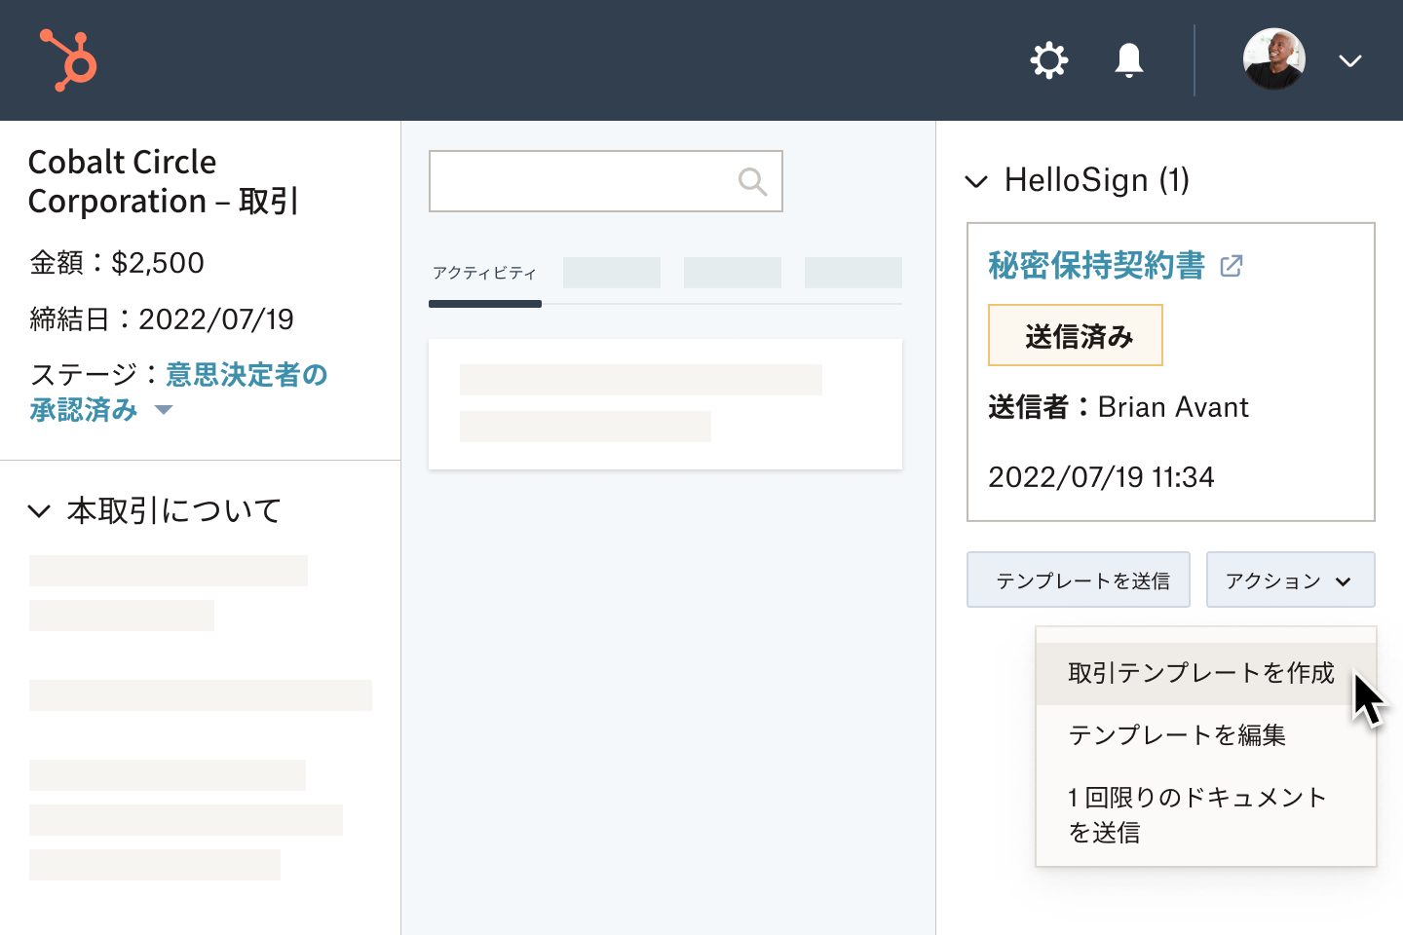The image size is (1403, 935).
Task: Open settings via the gear icon
Action: click(x=1049, y=60)
